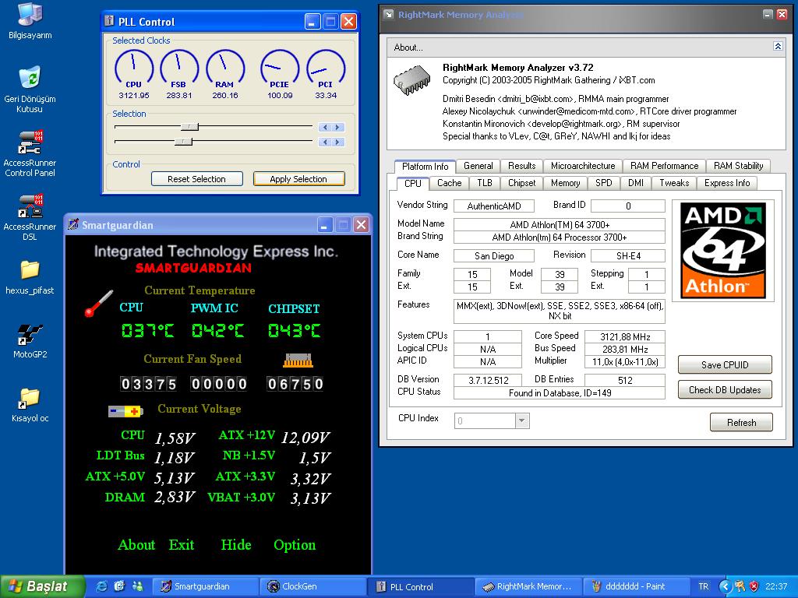Click the Refresh button in RightMark
This screenshot has height=598, width=798.
pos(741,423)
